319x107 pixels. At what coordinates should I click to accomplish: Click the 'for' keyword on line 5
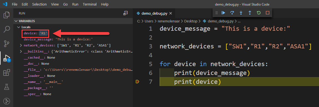tap(165, 64)
